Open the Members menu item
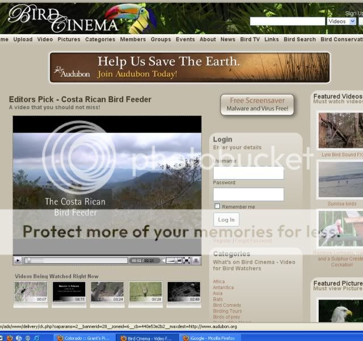 click(x=133, y=39)
